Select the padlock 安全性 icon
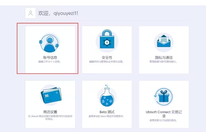 [x=107, y=41]
